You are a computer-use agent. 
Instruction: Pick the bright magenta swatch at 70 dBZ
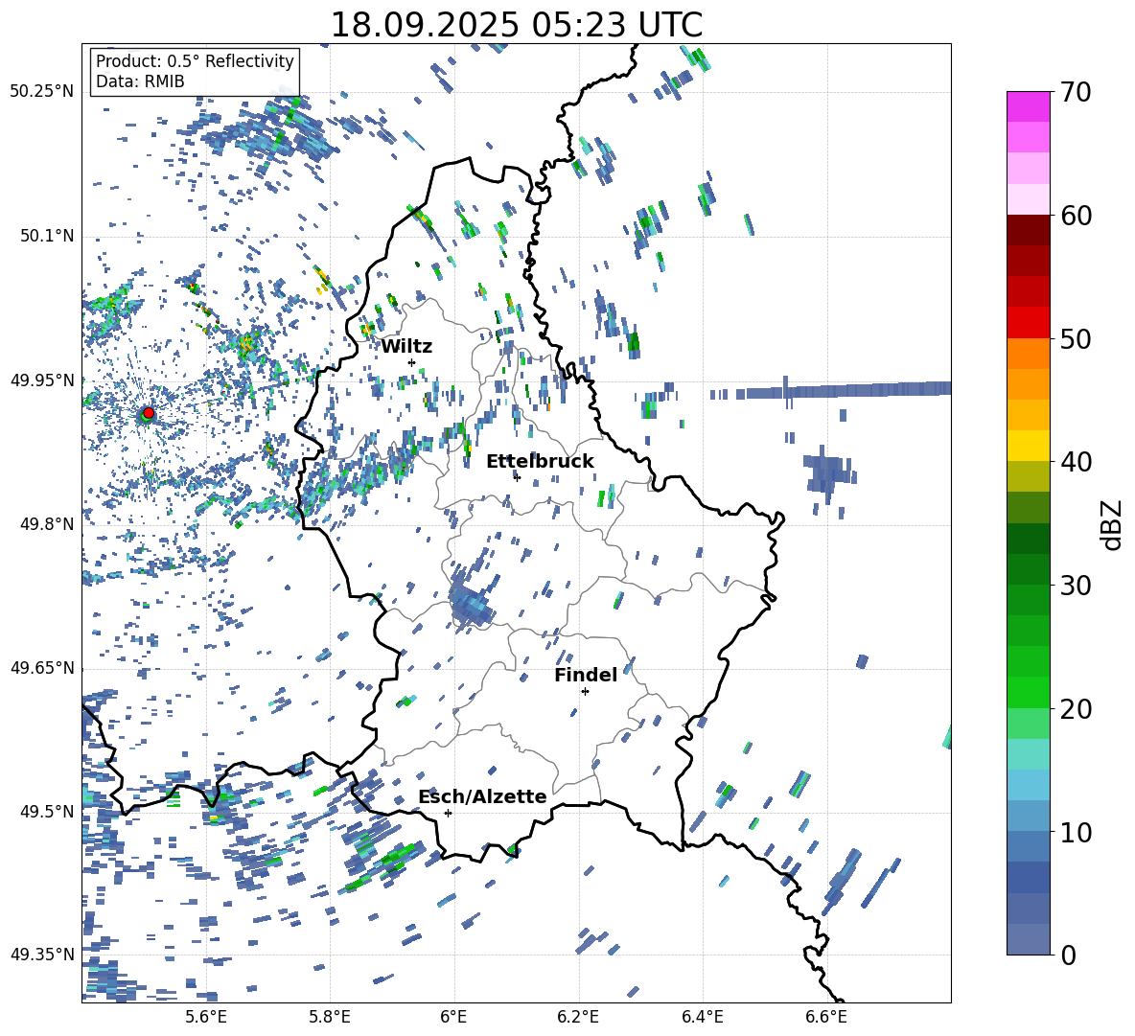(x=1028, y=106)
